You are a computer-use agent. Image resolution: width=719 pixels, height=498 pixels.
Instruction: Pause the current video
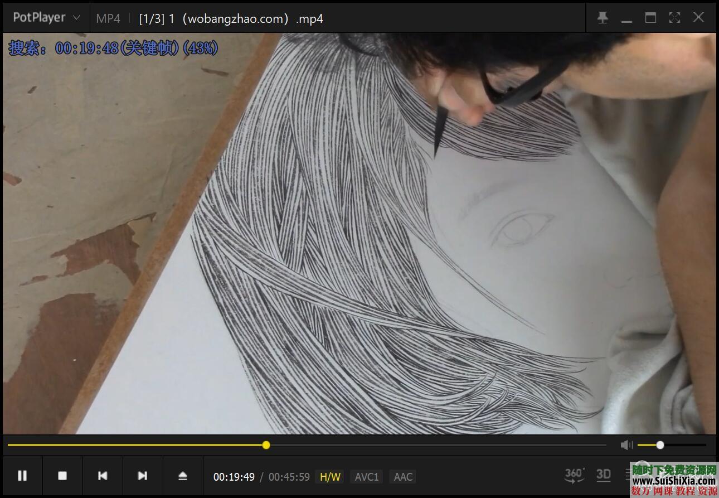pos(22,476)
